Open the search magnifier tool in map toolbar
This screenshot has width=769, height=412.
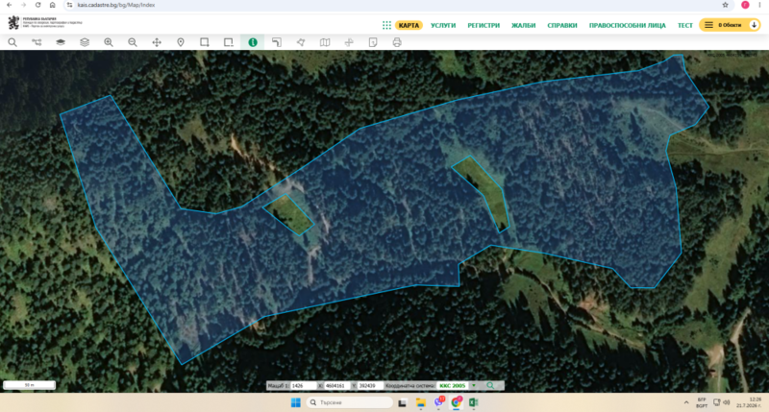[x=12, y=42]
